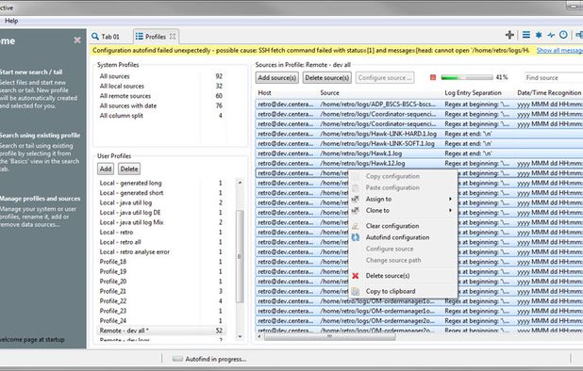Click the Clear configuration icon

tap(356, 226)
